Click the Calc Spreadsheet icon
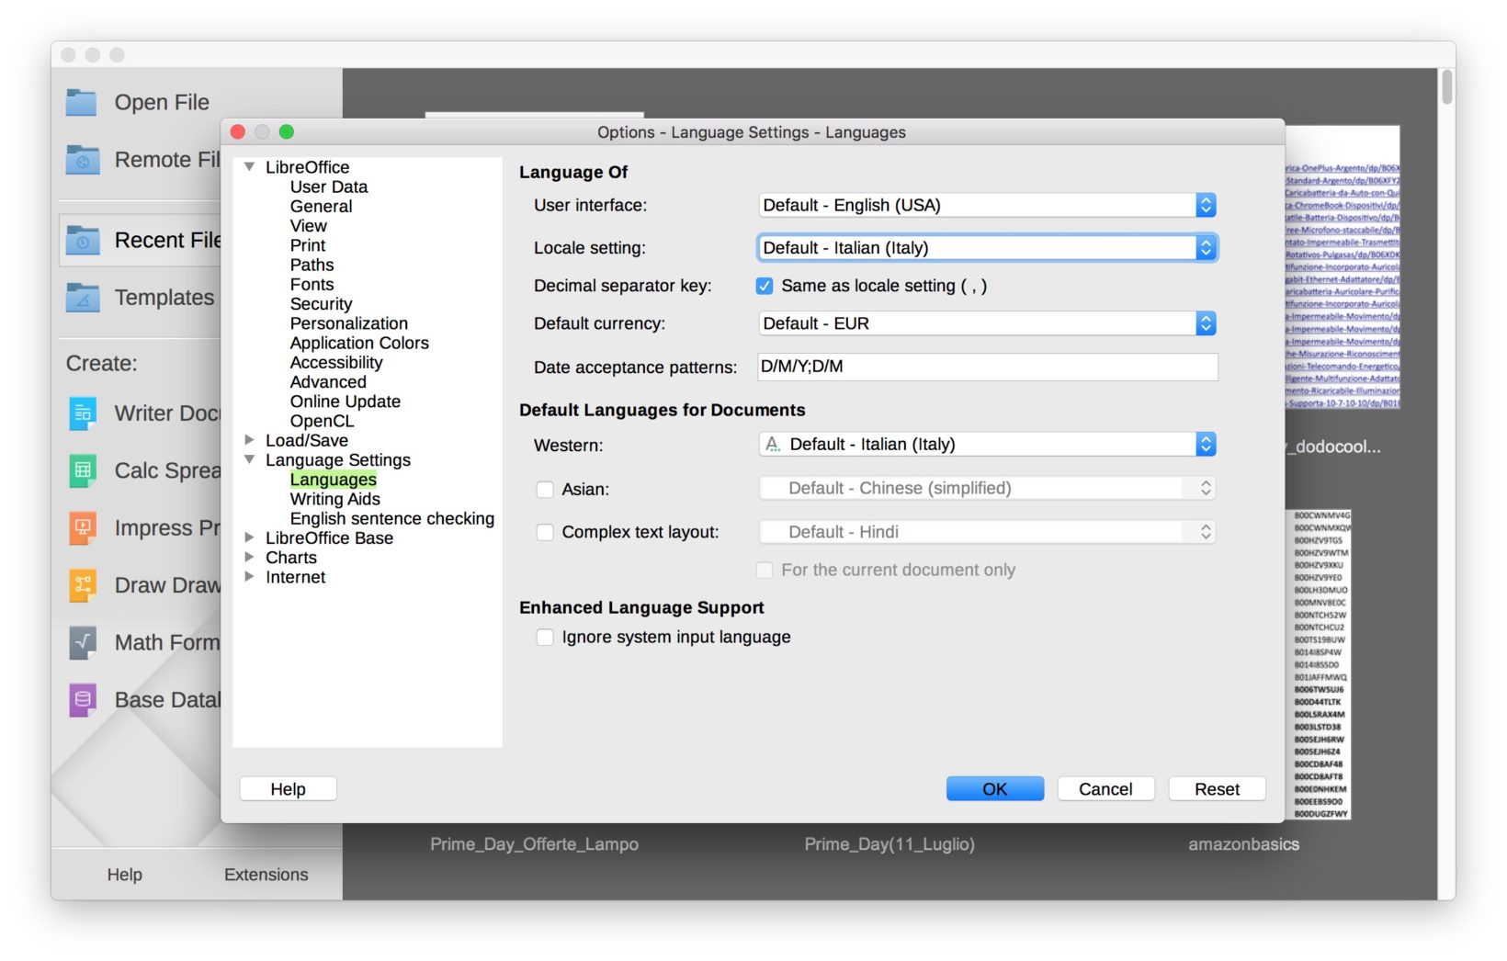 tap(82, 470)
